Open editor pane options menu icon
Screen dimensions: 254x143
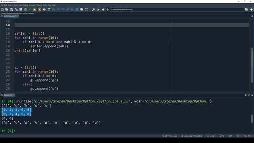(252, 16)
